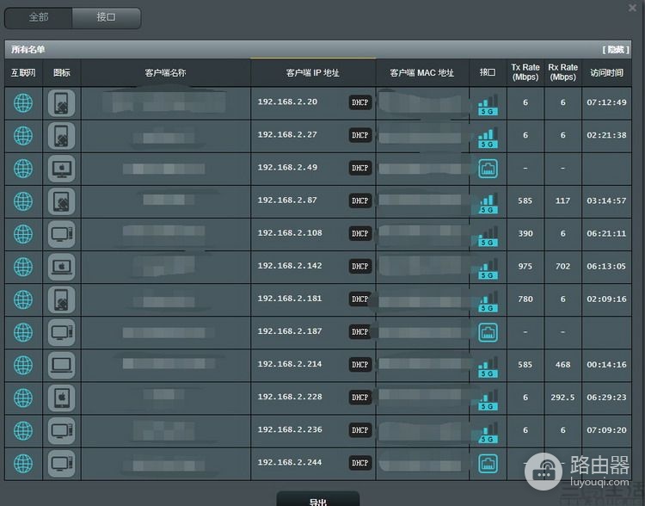Click 5G signal icon for 192.168.2.142
The width and height of the screenshot is (645, 506).
click(488, 268)
